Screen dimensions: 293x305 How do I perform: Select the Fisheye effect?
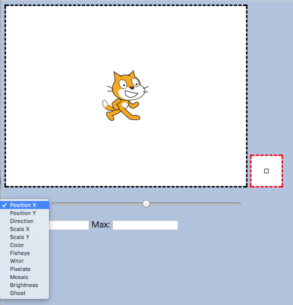[24, 253]
